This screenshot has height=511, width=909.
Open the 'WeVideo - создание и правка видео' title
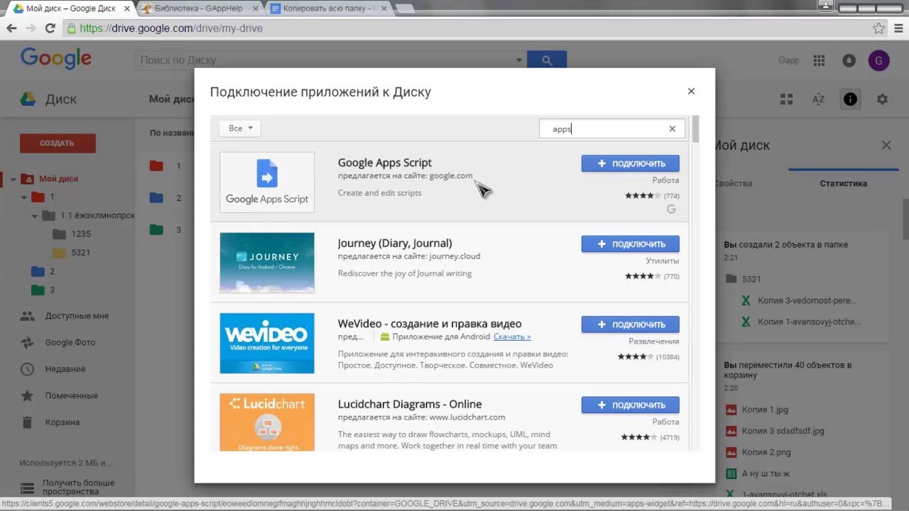tap(430, 324)
